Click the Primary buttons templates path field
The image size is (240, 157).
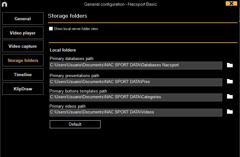[136, 97]
